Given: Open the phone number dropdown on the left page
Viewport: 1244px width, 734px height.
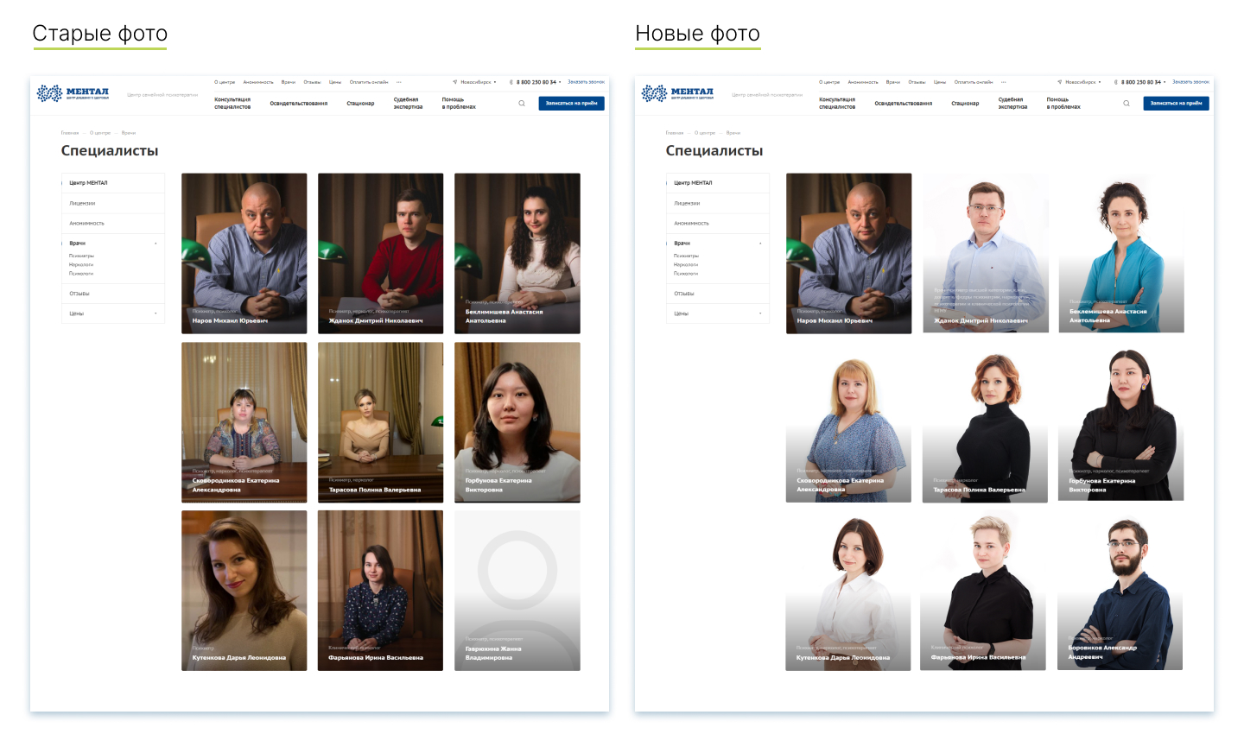Looking at the screenshot, I should pos(560,82).
